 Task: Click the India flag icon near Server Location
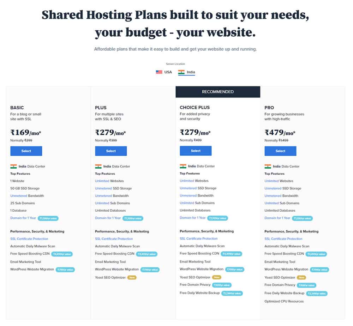pyautogui.click(x=181, y=72)
